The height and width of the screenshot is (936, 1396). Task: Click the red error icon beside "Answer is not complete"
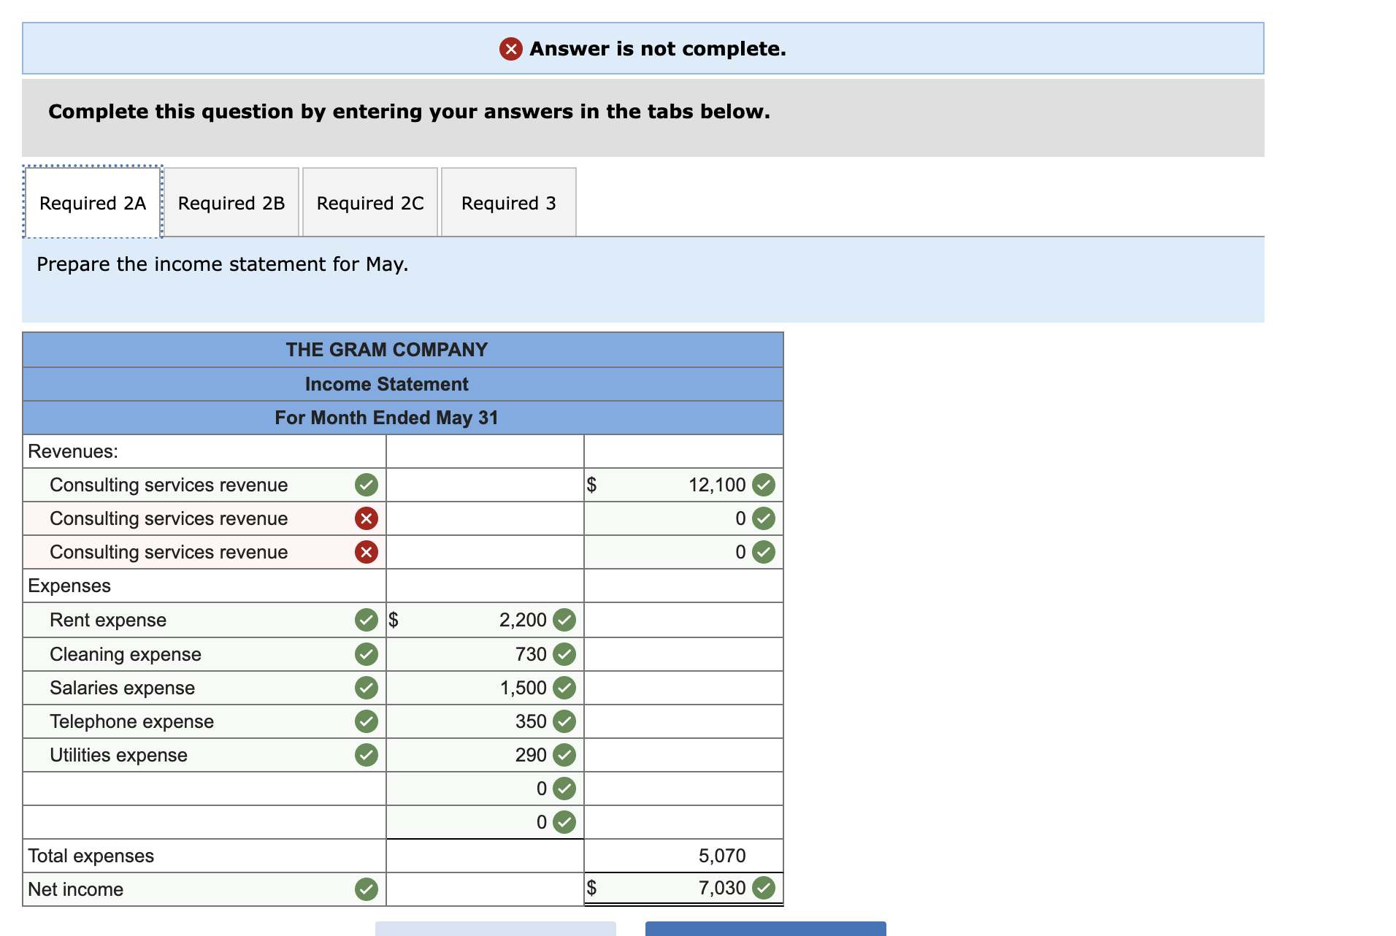[x=510, y=49]
